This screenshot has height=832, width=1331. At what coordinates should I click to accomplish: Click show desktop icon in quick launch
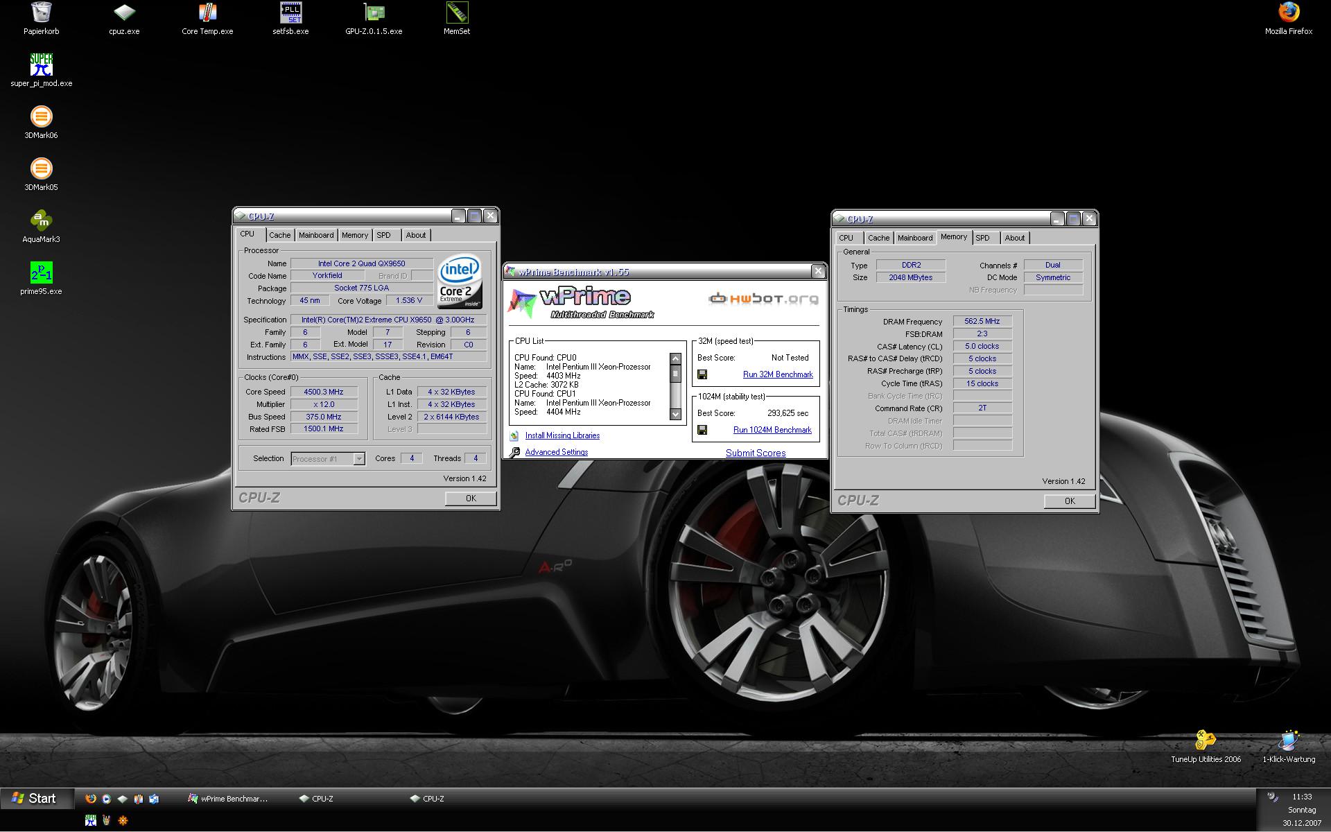(x=154, y=799)
